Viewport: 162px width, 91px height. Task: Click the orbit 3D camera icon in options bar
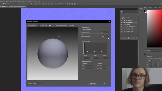65,4
